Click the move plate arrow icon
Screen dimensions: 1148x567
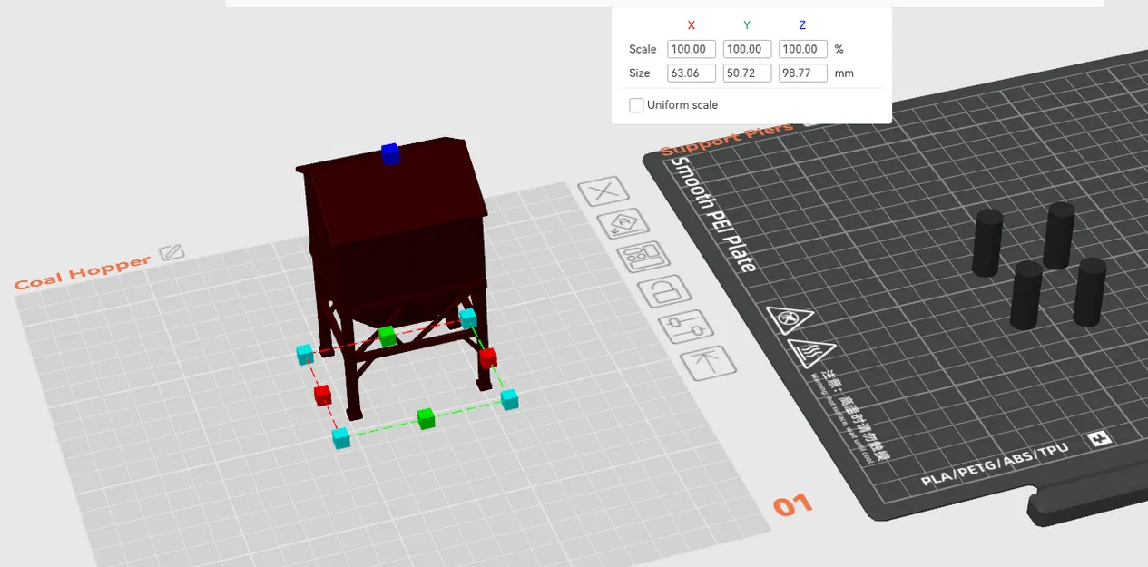(710, 363)
